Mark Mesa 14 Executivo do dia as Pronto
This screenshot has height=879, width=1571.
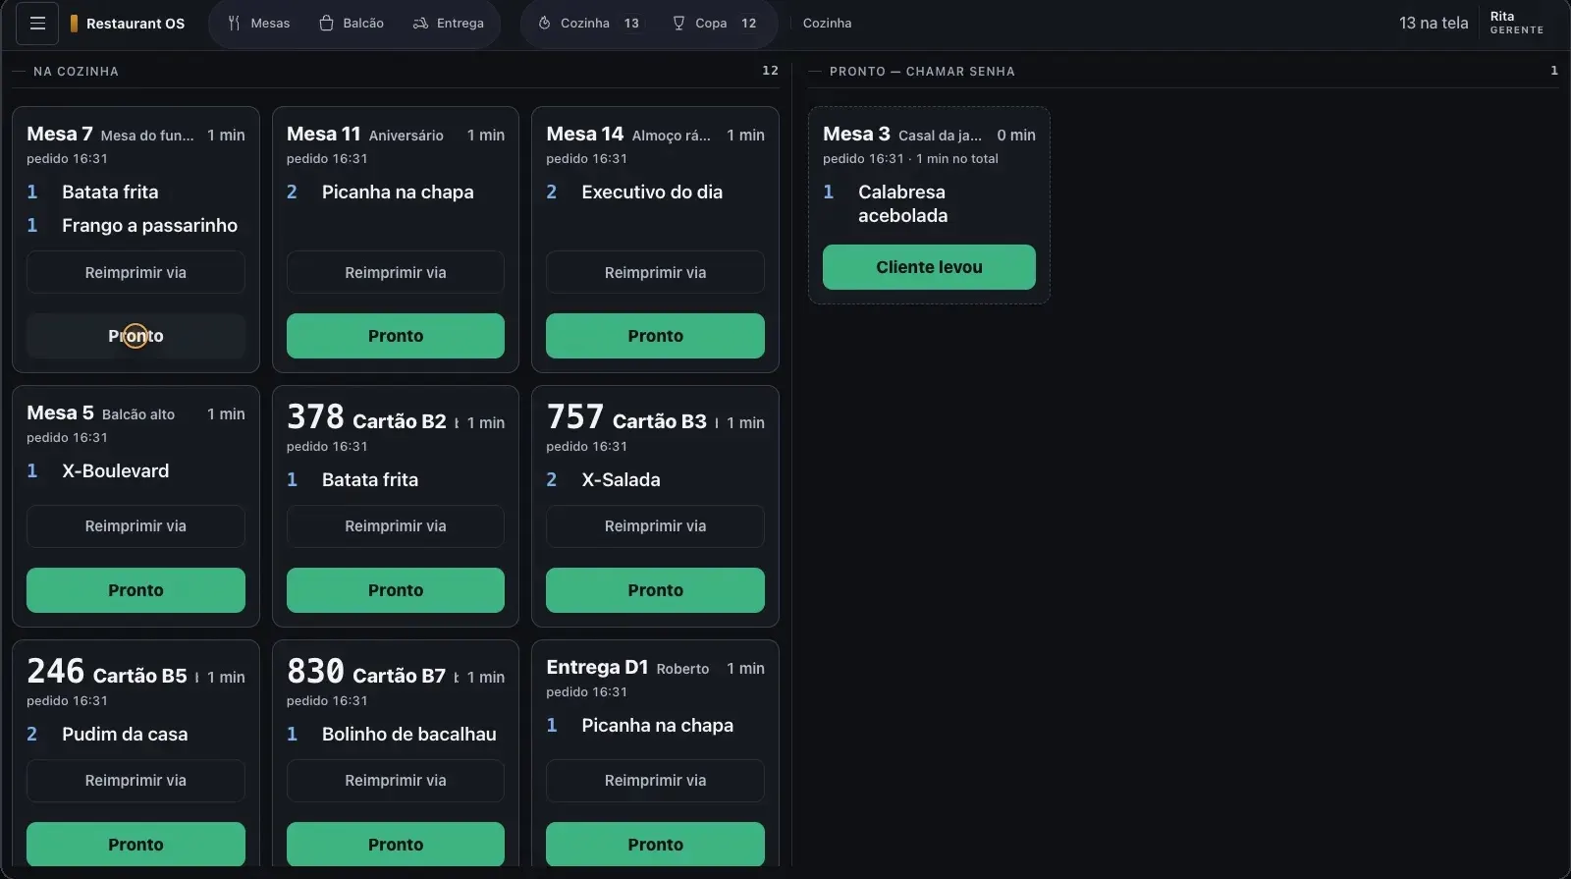[x=655, y=336]
